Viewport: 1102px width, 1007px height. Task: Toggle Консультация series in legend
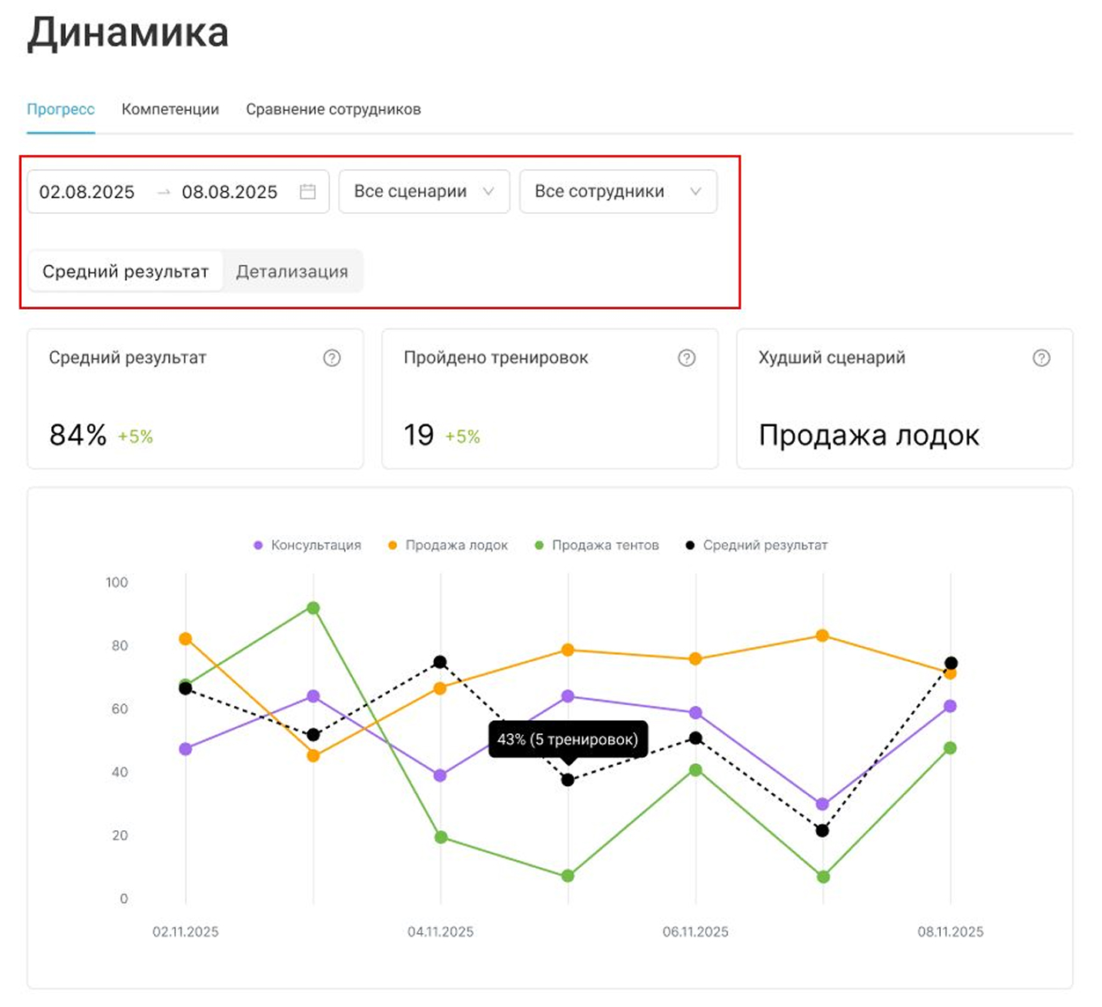307,545
